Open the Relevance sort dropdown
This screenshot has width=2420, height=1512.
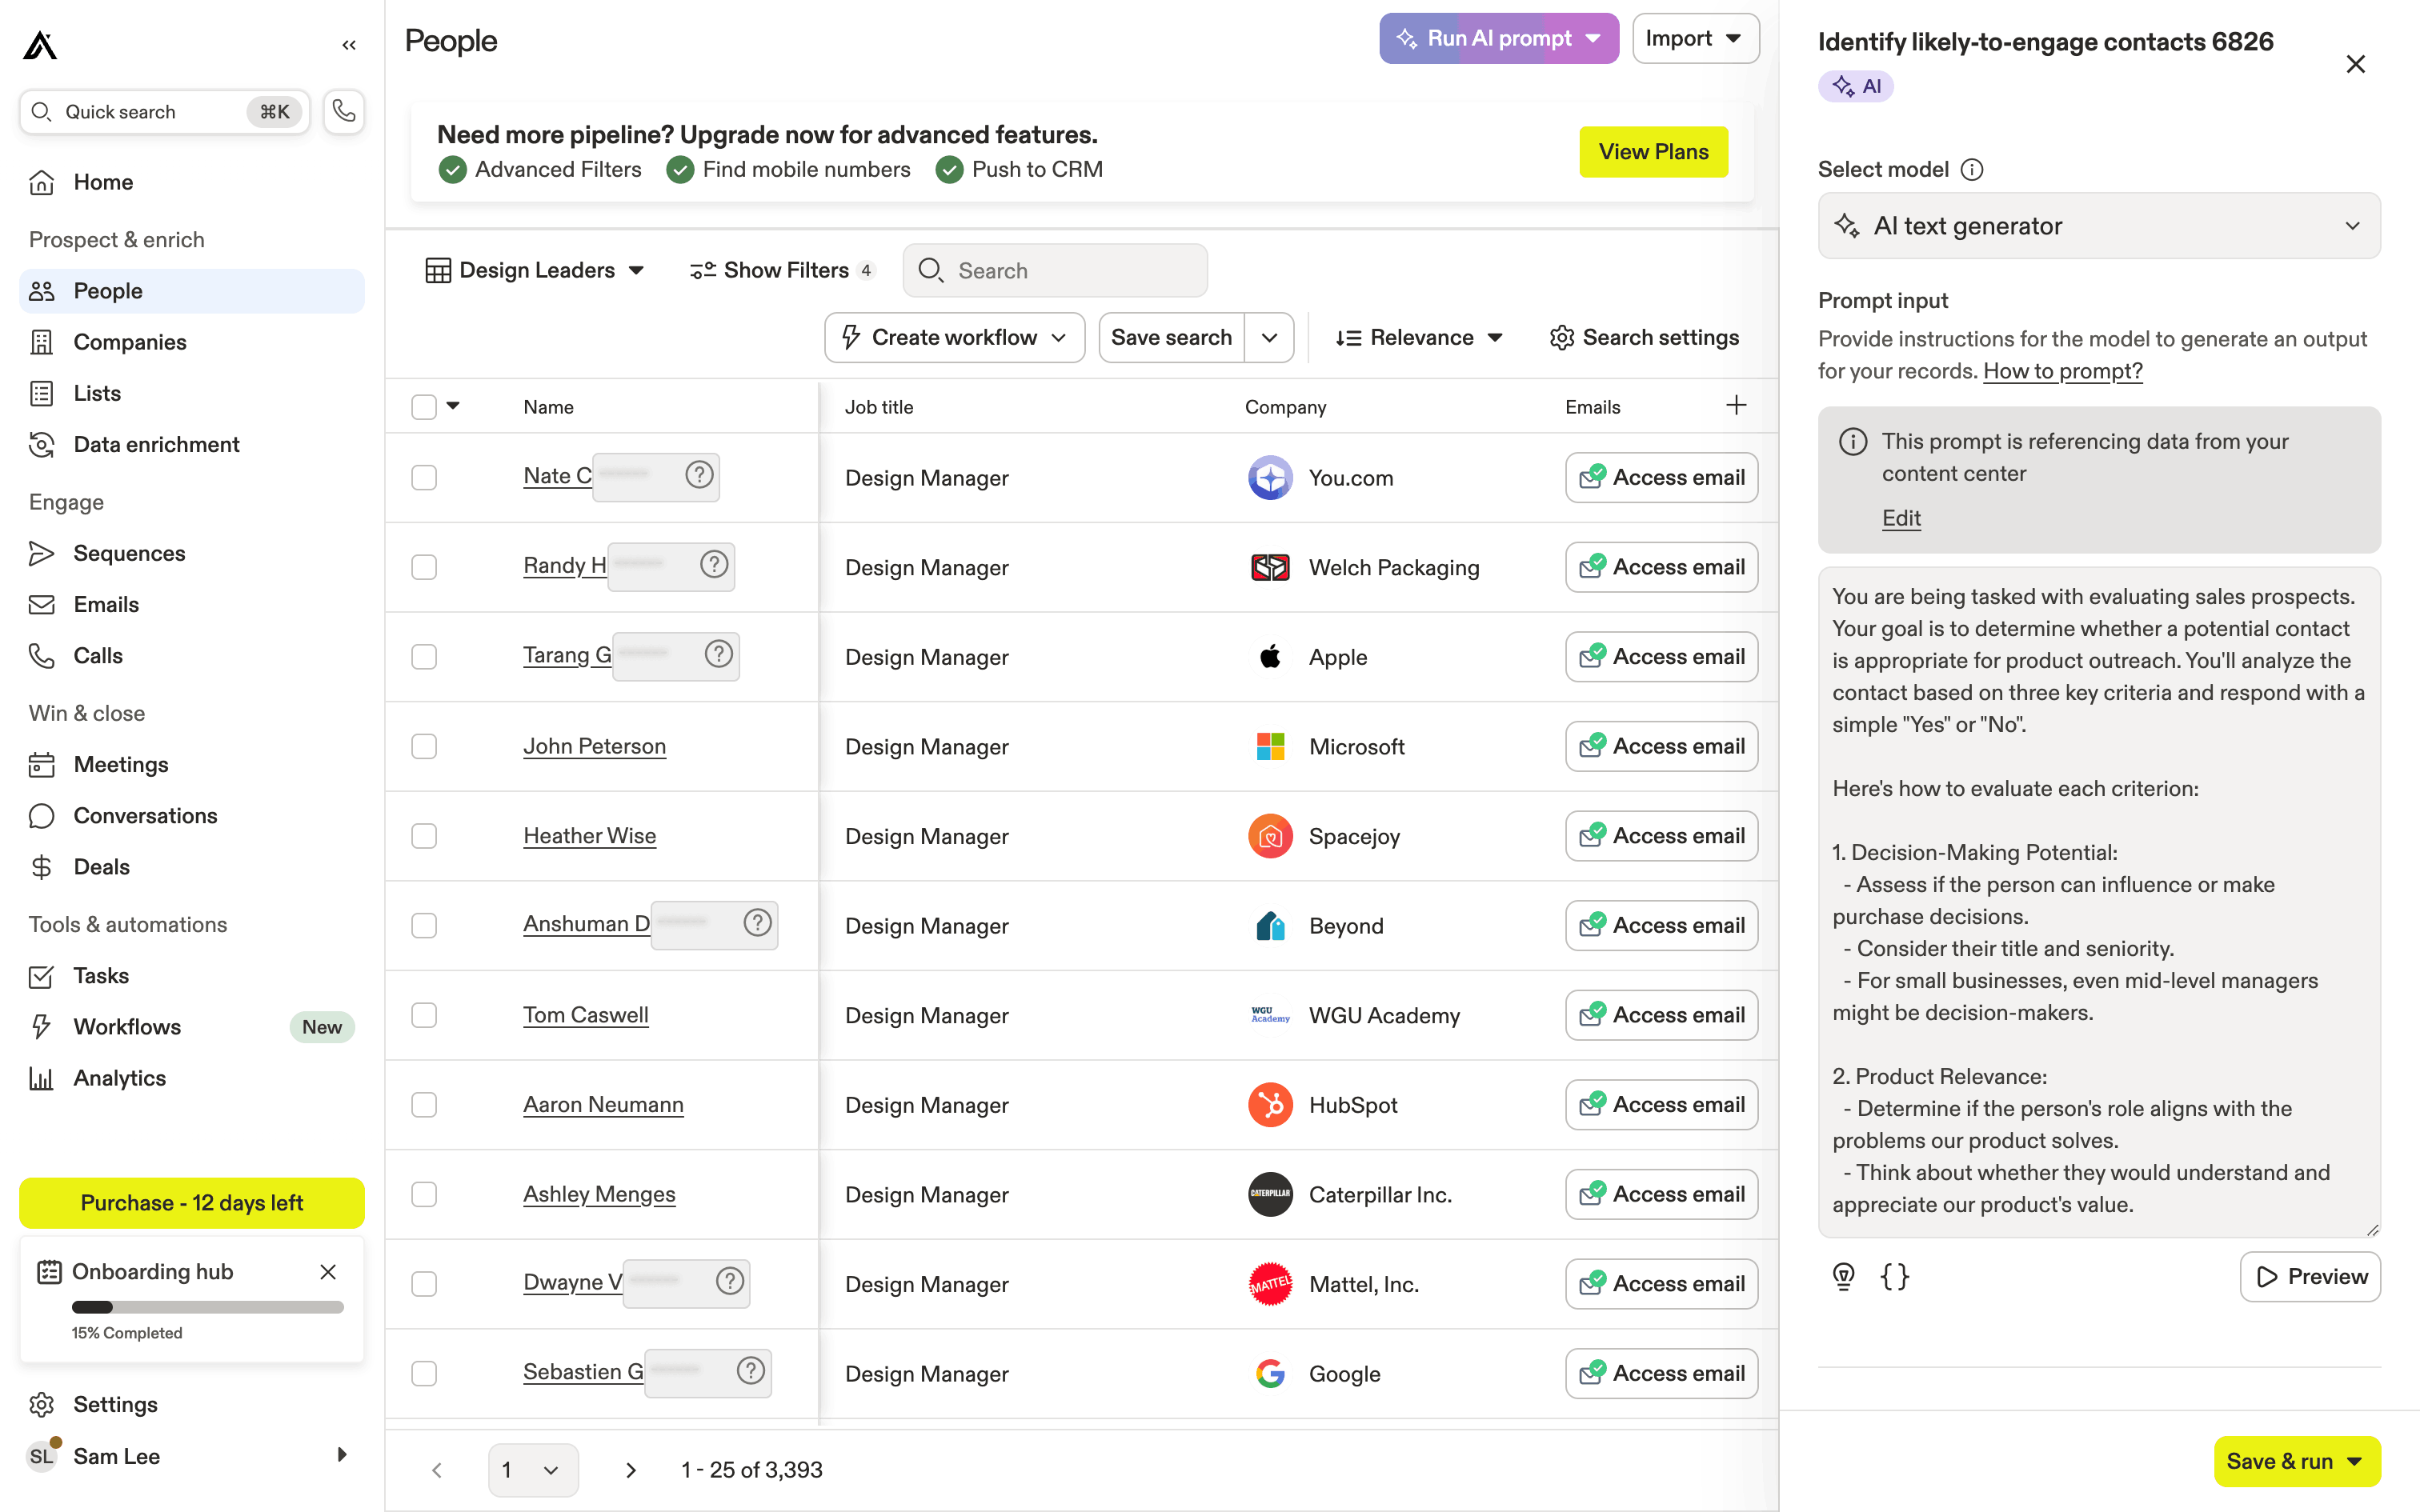(1418, 337)
